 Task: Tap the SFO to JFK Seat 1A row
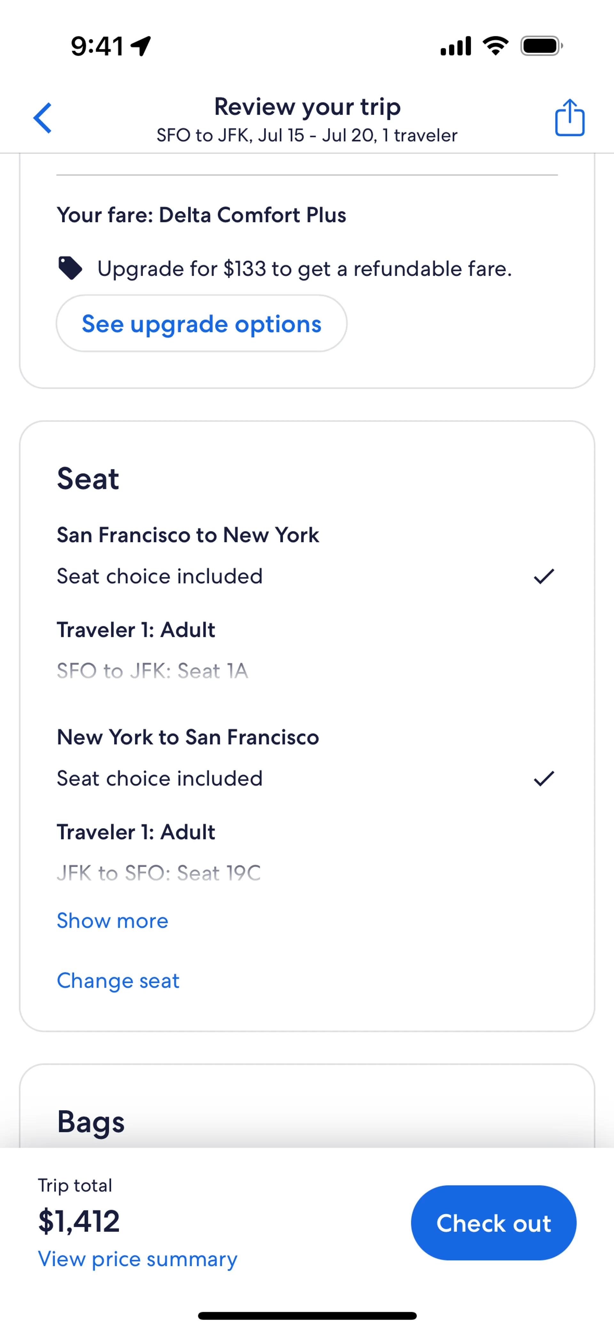(153, 671)
